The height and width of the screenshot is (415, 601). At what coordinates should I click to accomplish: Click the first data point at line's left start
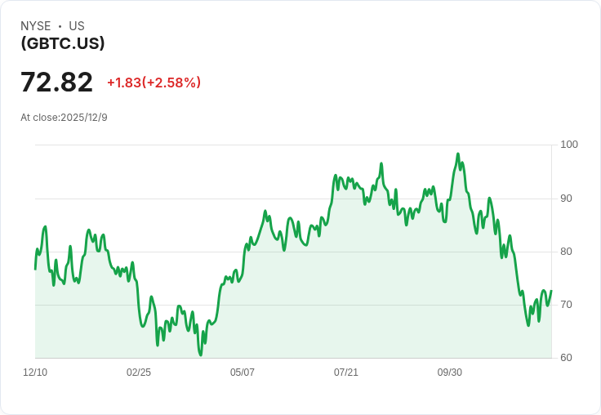pos(35,269)
